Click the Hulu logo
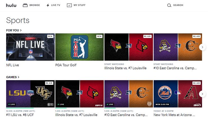 [11, 5]
